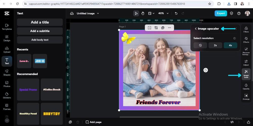
Task: Select 2x resolution
Action: (x=215, y=45)
